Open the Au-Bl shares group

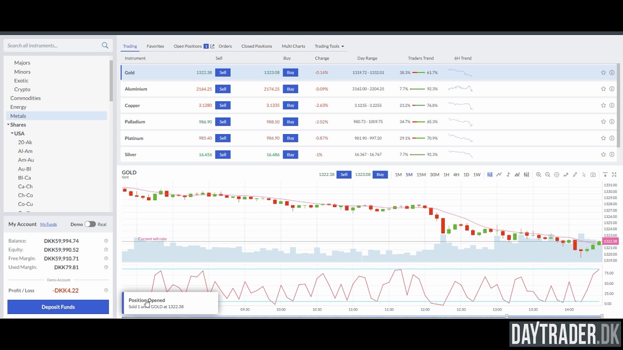point(24,169)
